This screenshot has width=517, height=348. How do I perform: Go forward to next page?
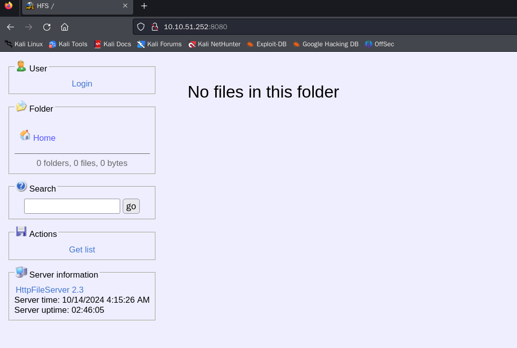pyautogui.click(x=29, y=27)
